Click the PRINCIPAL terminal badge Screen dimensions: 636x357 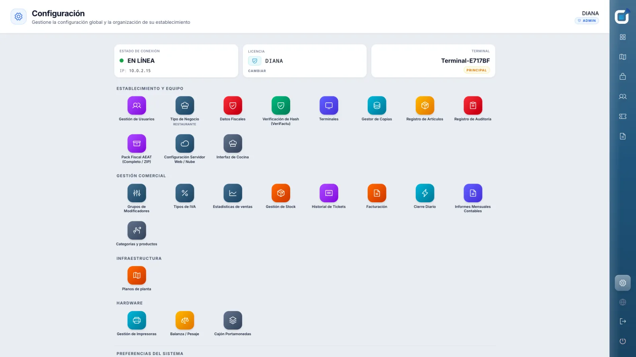tap(477, 70)
